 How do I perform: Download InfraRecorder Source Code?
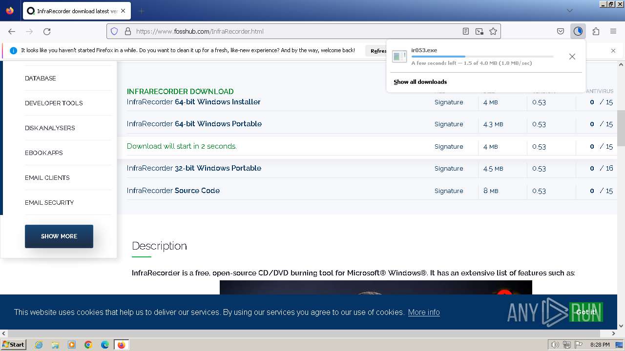click(173, 191)
